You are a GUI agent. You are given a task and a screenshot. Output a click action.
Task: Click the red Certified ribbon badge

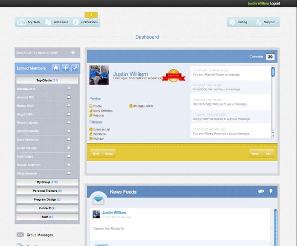174,75
